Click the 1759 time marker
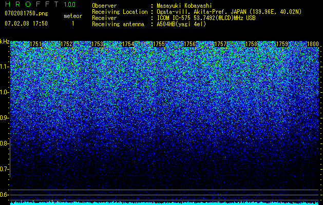The width and height of the screenshot is (323, 205). tap(282, 44)
